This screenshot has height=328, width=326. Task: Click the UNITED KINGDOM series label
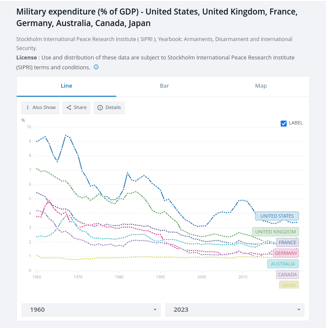275,232
